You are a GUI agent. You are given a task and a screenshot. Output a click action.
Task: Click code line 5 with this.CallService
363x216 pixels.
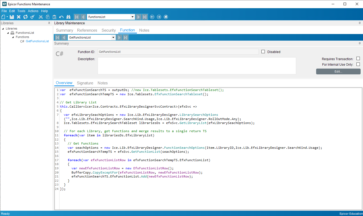[x=128, y=107]
